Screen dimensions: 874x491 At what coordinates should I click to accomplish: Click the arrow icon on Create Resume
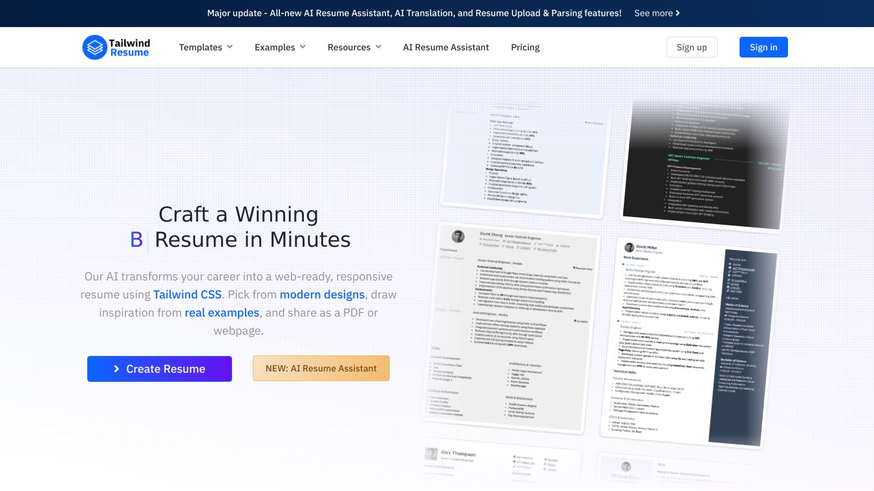[116, 369]
